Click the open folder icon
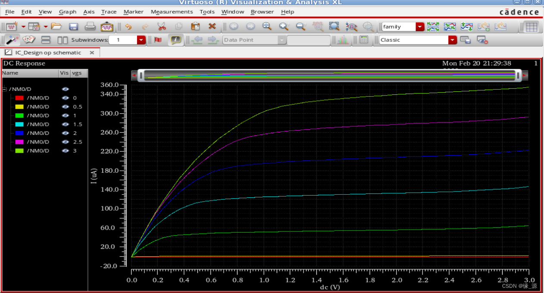Image resolution: width=544 pixels, height=293 pixels. point(56,27)
